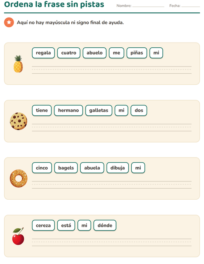The image size is (204, 264).
Task: Choose the 'dos' word tile
Action: pos(139,110)
